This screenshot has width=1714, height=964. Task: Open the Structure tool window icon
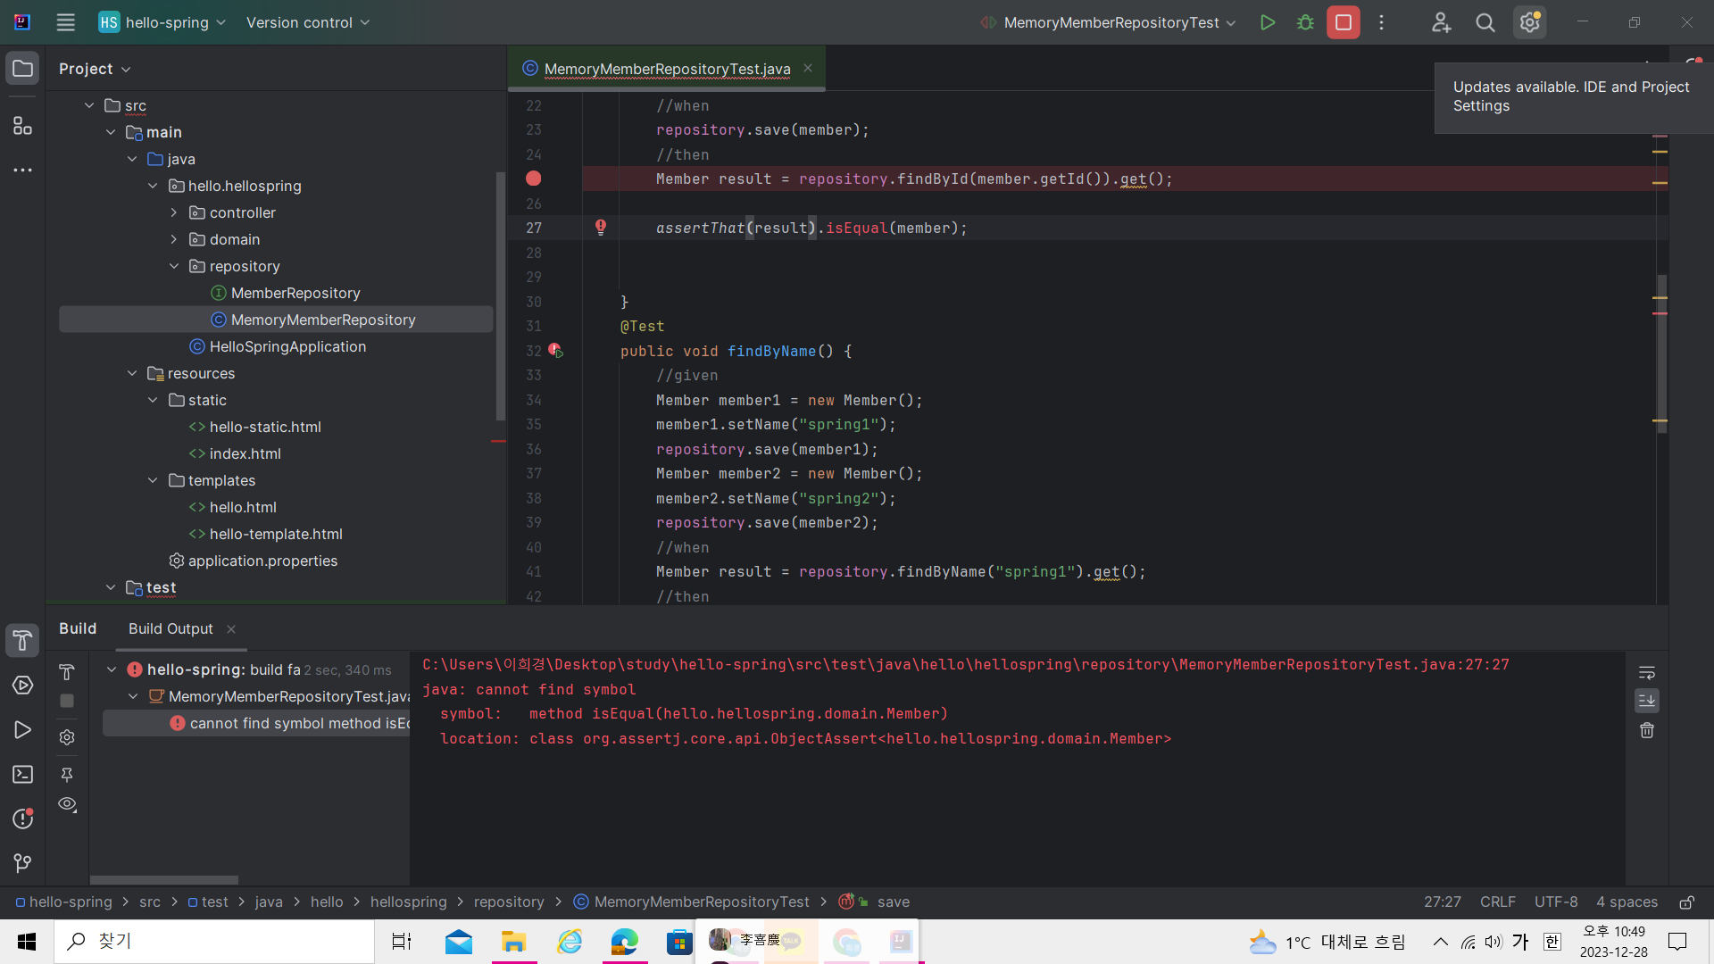(x=22, y=126)
